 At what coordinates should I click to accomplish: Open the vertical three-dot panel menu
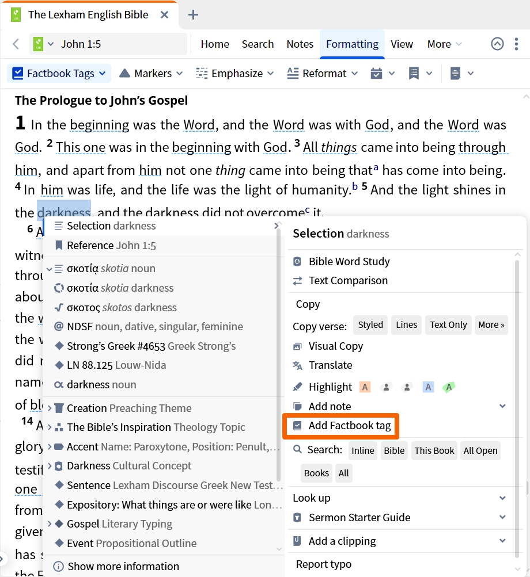516,44
